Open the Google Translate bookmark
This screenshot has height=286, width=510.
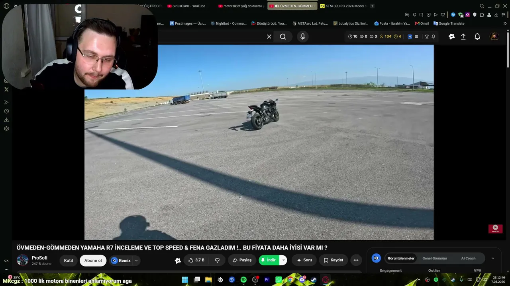(x=449, y=23)
